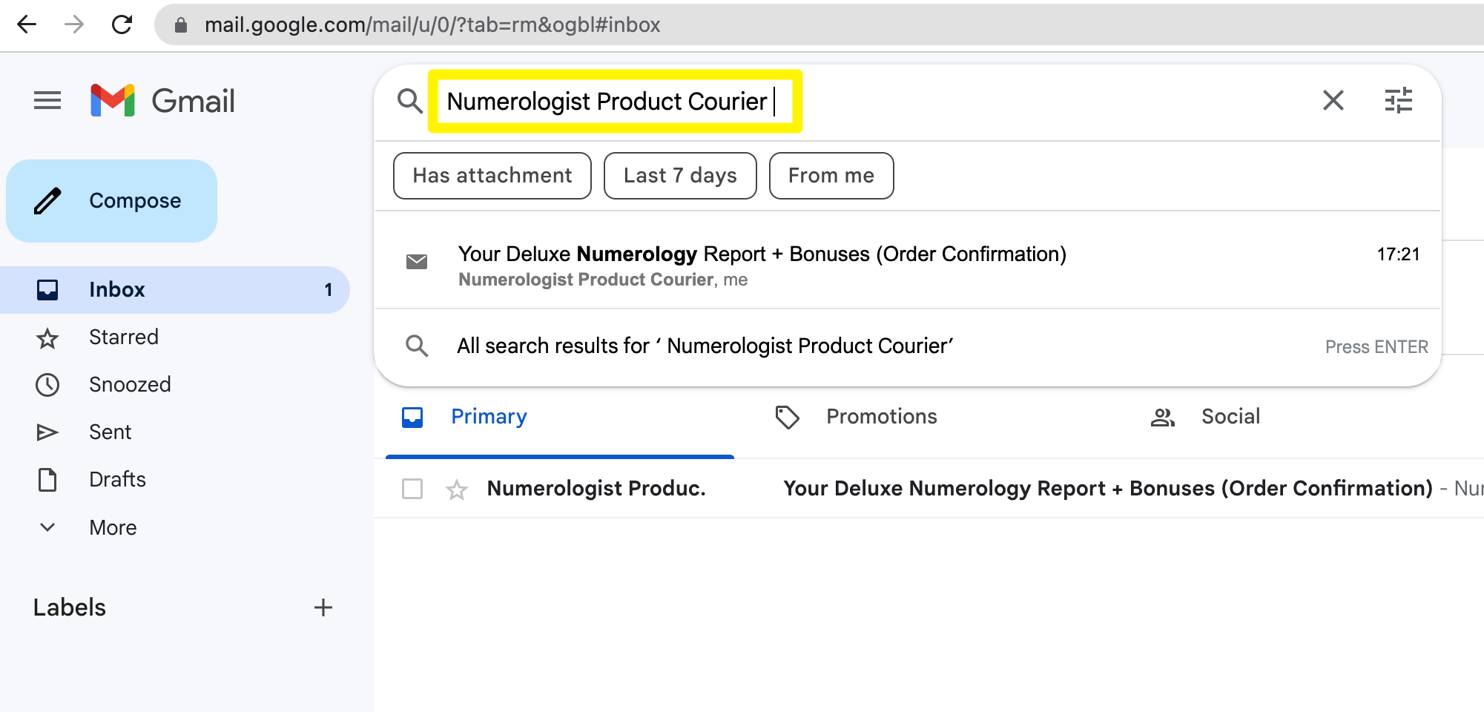Apply the From me filter chip

(831, 176)
